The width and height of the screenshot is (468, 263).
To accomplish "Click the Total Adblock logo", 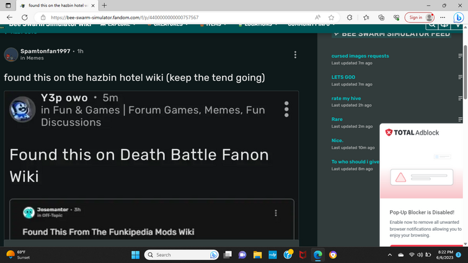I will tap(412, 133).
